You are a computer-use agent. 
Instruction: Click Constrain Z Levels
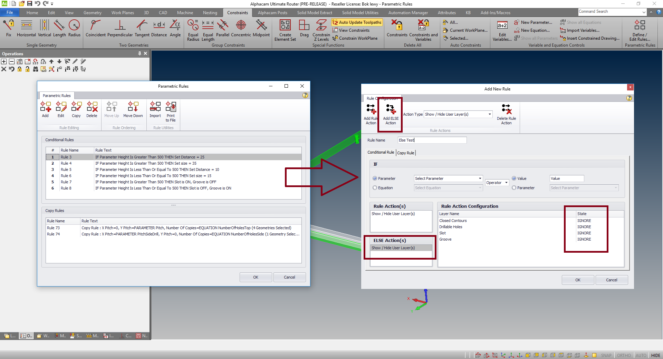[x=321, y=30]
